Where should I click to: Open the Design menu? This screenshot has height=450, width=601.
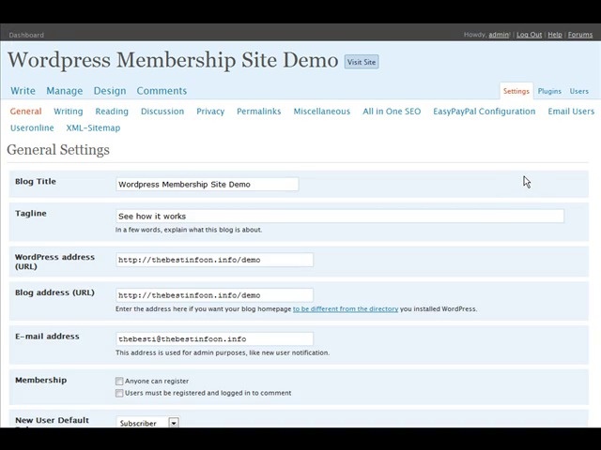point(110,91)
